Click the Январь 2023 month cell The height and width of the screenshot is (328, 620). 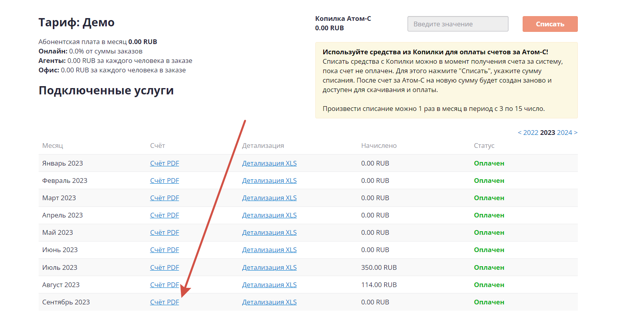[62, 163]
